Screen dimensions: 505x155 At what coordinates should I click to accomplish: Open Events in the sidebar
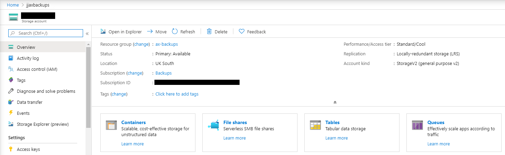(43, 113)
